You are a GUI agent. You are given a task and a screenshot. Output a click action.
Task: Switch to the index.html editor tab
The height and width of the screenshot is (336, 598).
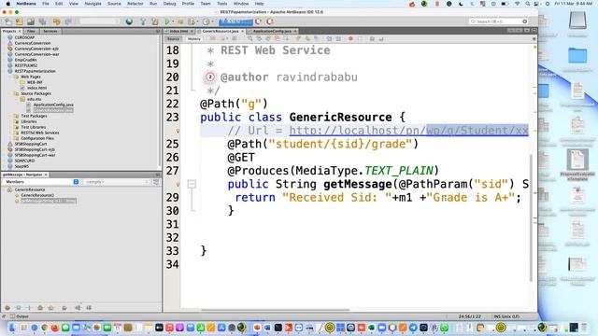(x=178, y=31)
